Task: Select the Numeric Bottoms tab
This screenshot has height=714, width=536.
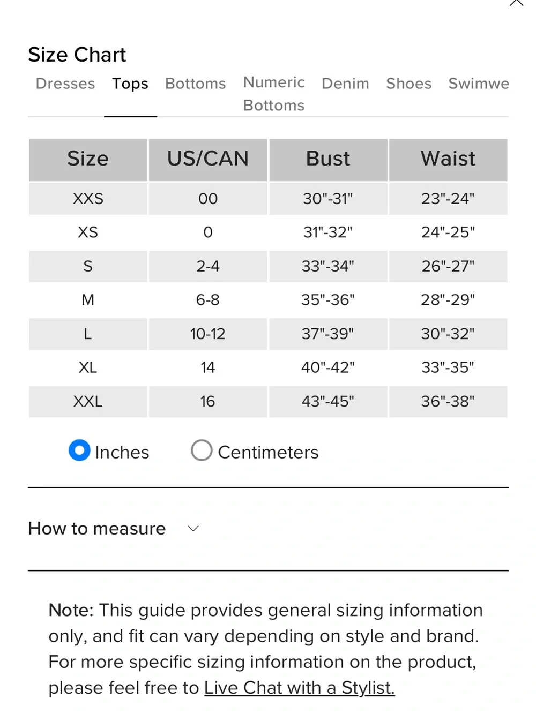Action: pos(274,94)
